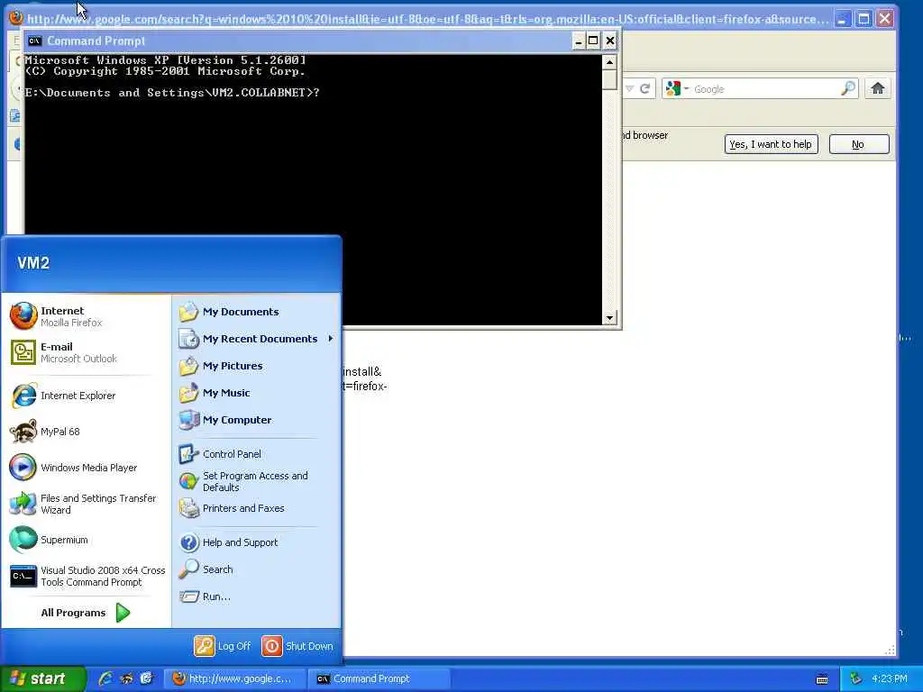923x692 pixels.
Task: Click the Log Off button
Action: (223, 646)
